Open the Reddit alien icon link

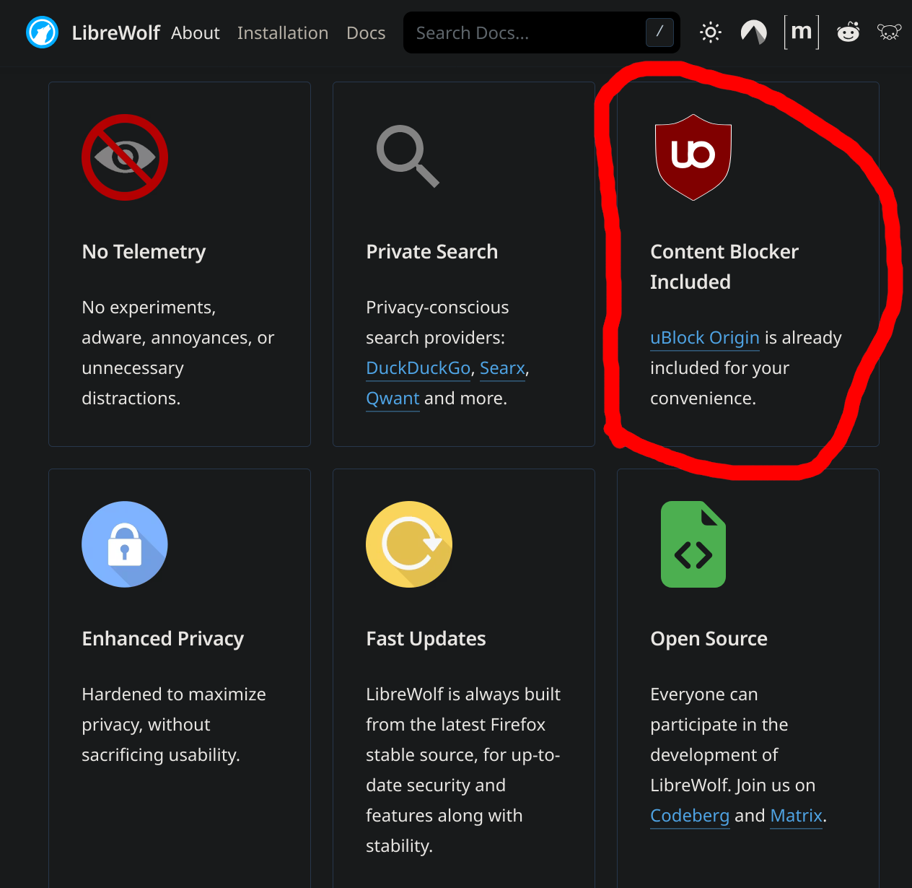point(849,32)
